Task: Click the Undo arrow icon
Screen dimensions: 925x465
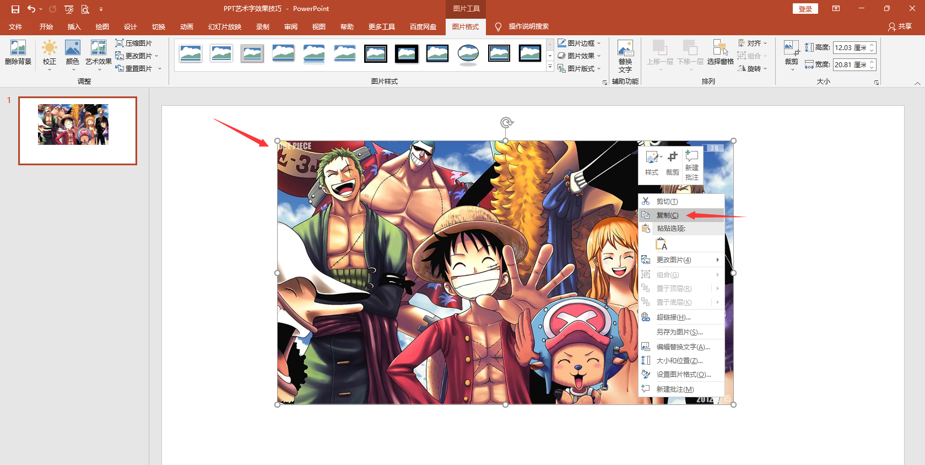Action: coord(31,9)
